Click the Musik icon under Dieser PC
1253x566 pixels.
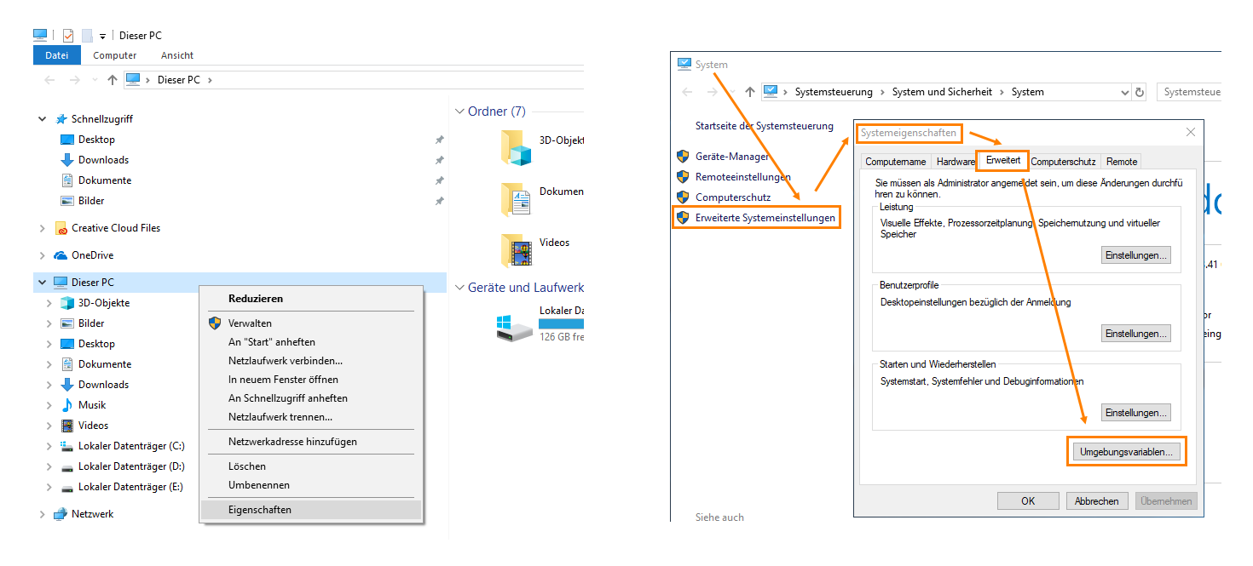66,404
